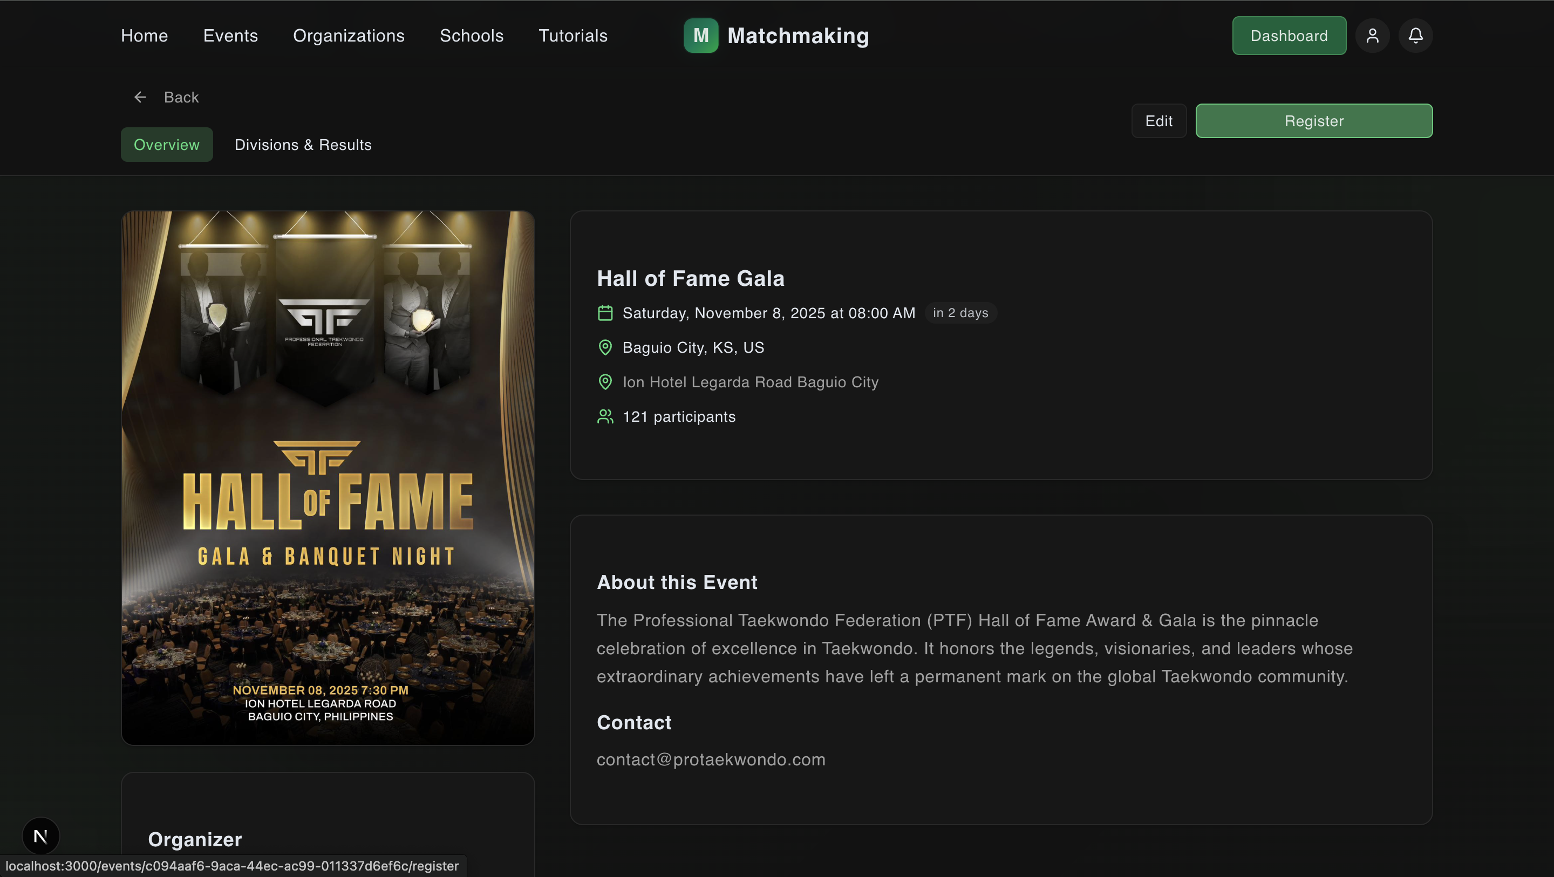Click the green M Matchmaking logo
The width and height of the screenshot is (1554, 877).
tap(701, 36)
